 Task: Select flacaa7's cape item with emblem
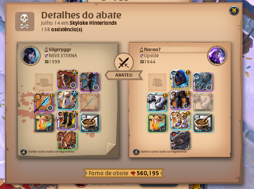[x=203, y=82]
